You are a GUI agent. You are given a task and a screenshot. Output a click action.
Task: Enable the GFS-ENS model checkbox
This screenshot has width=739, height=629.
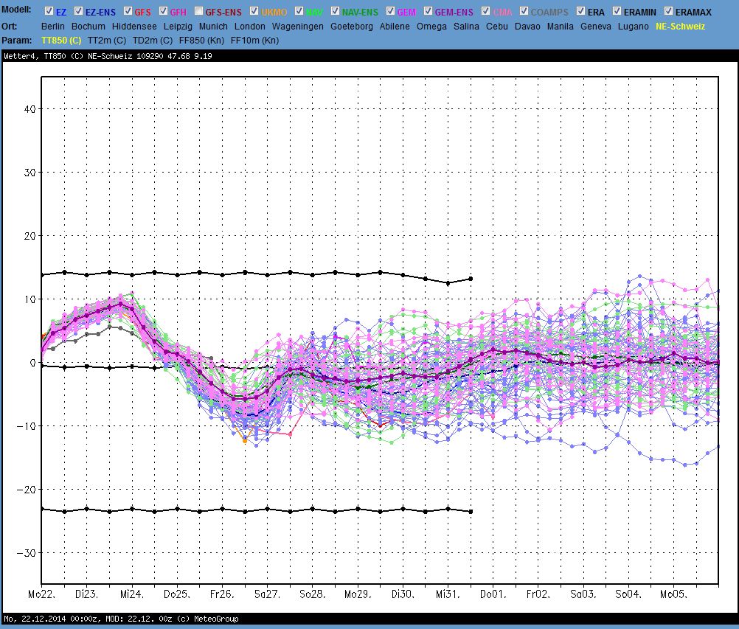199,11
